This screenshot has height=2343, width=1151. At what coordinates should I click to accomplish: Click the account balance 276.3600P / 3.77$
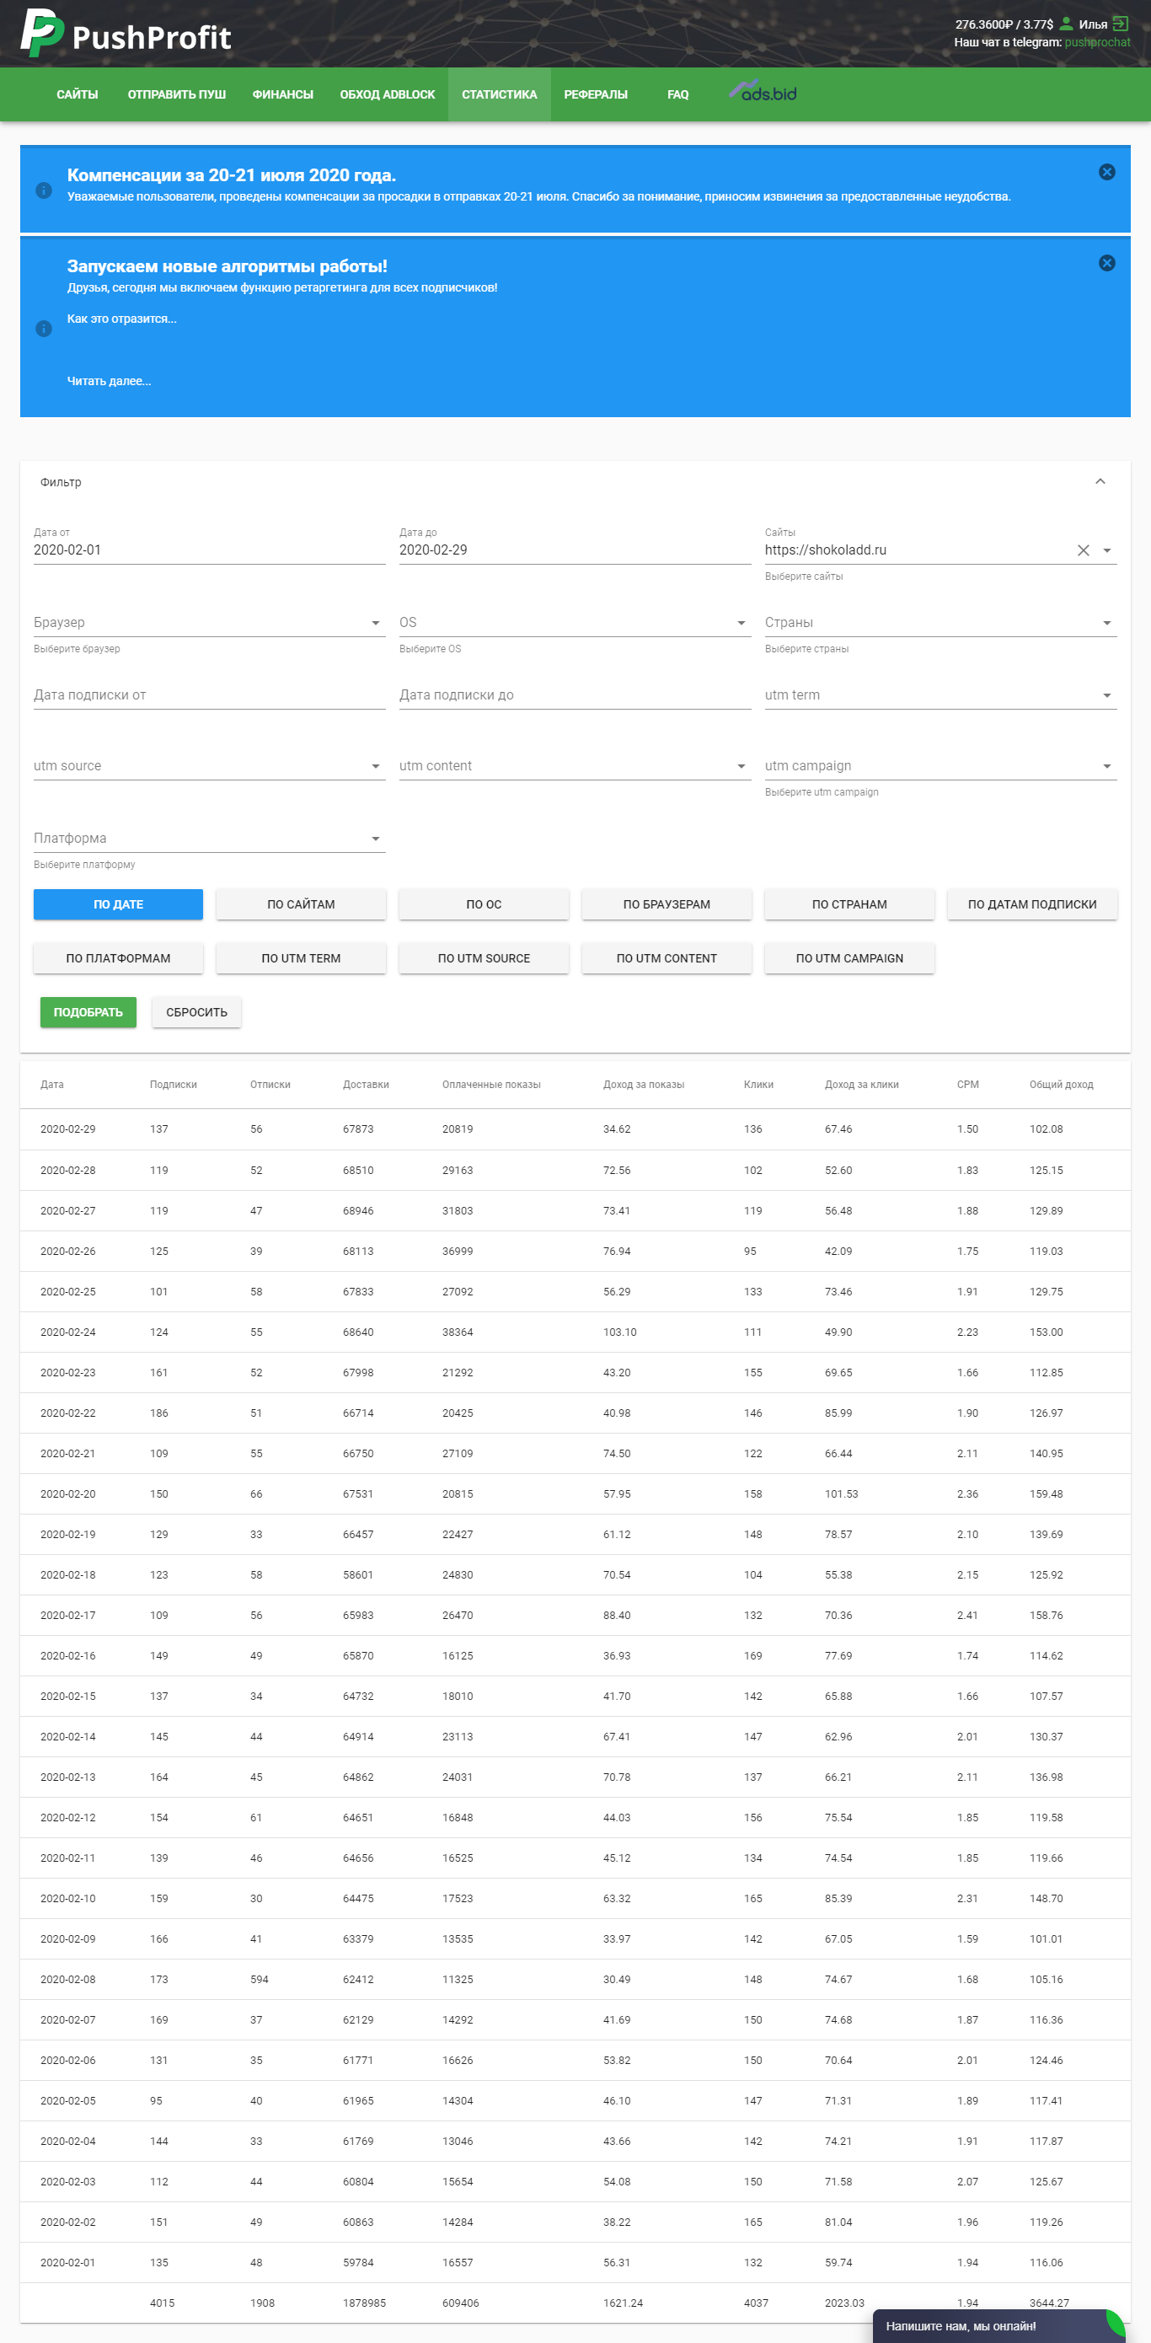click(x=1004, y=24)
